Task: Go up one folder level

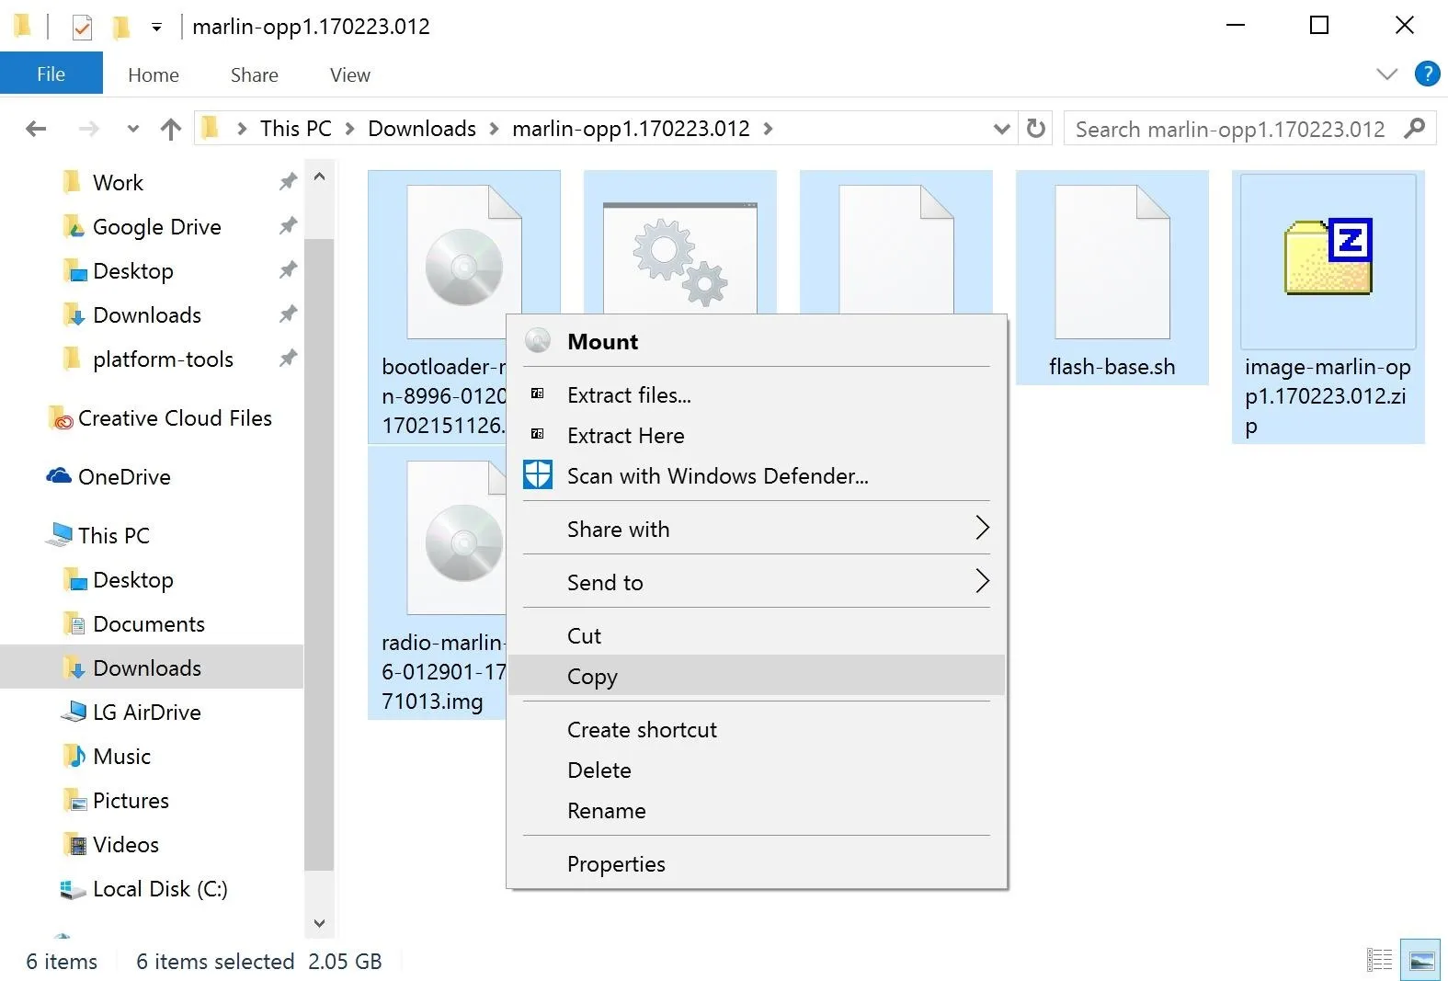Action: tap(171, 129)
